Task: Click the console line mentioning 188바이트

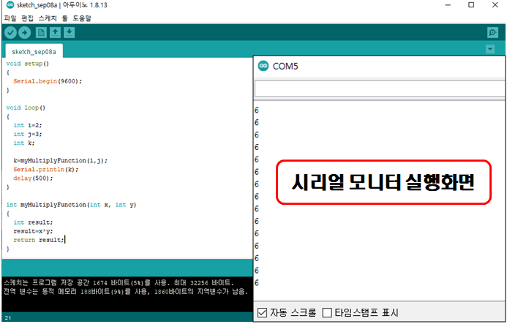Action: coord(126,291)
